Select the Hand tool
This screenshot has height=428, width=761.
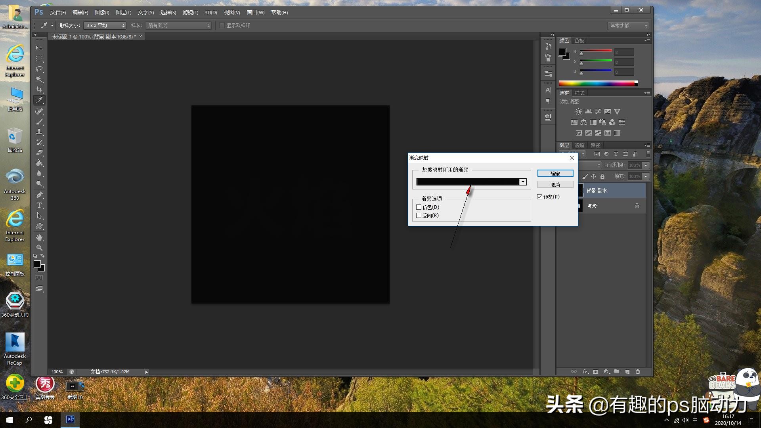(39, 237)
